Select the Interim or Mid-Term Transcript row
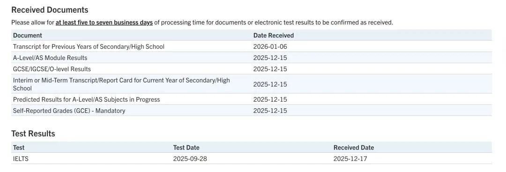Image resolution: width=506 pixels, height=172 pixels. point(252,84)
